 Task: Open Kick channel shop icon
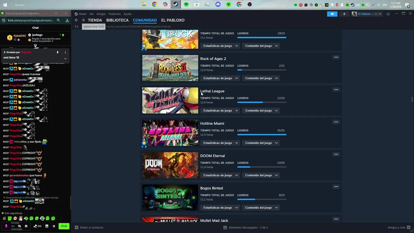click(47, 226)
